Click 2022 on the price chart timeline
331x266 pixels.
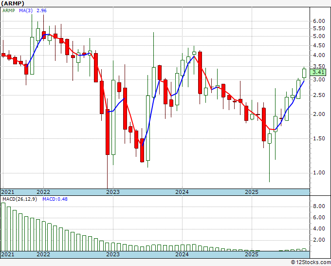pyautogui.click(x=43, y=192)
